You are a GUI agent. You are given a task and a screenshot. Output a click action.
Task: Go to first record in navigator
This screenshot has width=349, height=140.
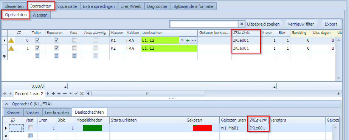4,94
